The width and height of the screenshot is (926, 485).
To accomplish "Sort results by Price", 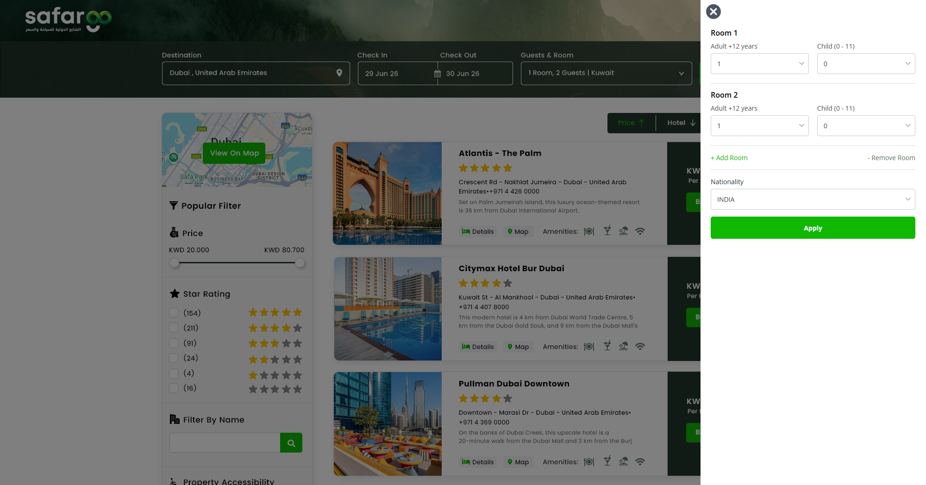I will [631, 123].
